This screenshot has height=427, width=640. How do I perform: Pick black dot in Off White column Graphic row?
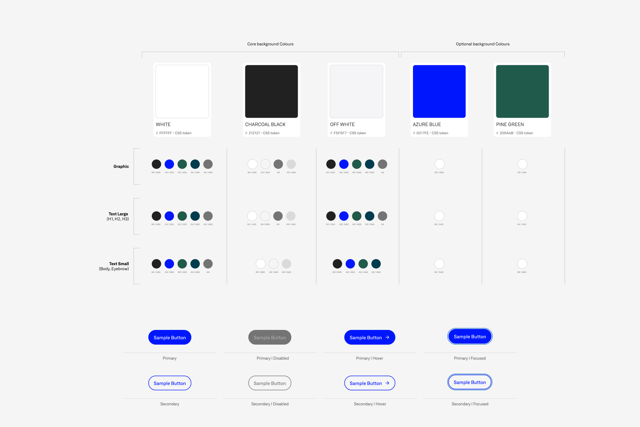331,164
